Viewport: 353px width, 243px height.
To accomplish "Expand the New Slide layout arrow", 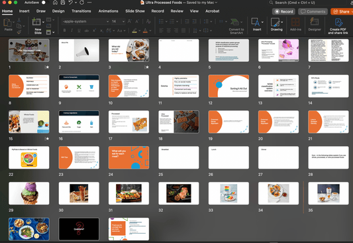I will pyautogui.click(x=43, y=22).
